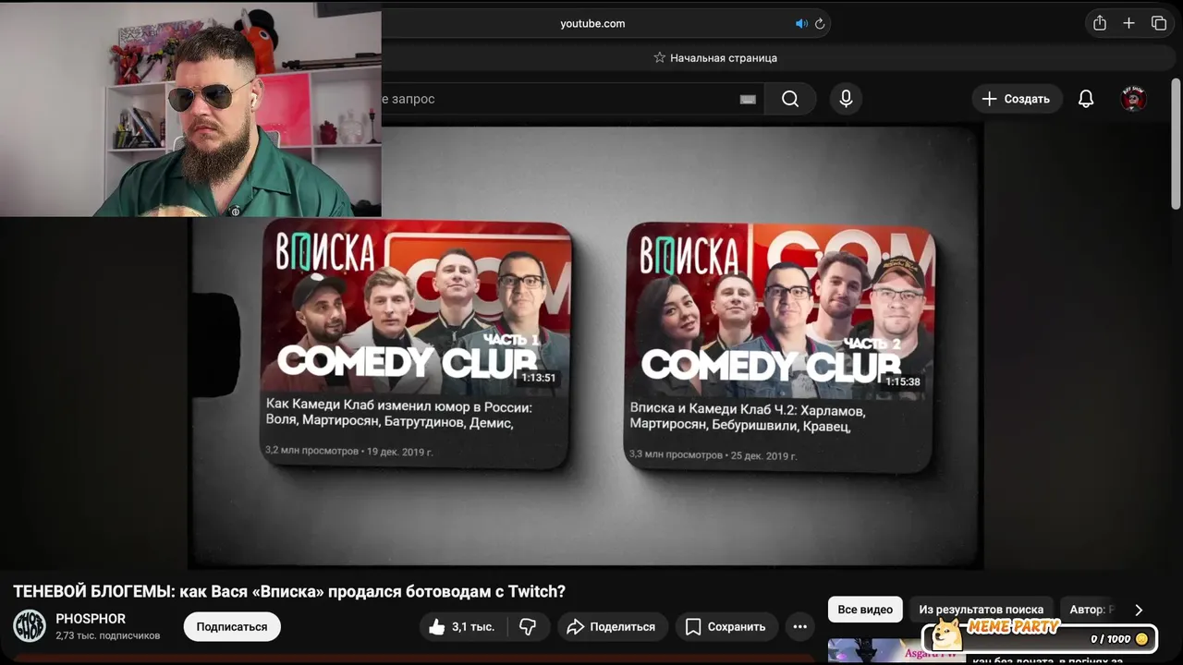Select the Все видео chip

click(865, 610)
